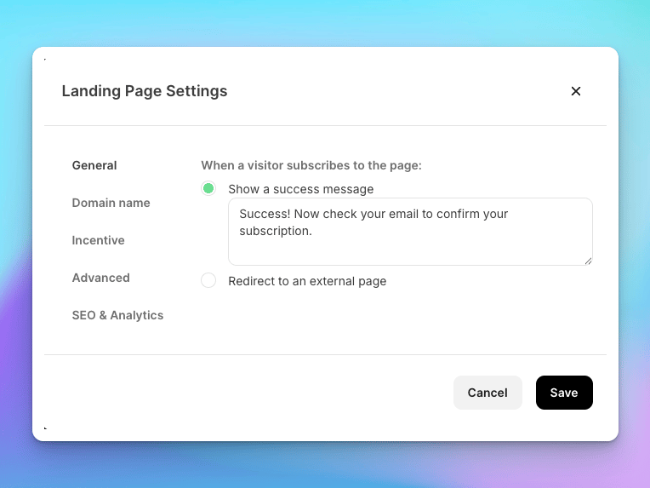Click the Landing Page Settings title
The image size is (650, 488).
point(145,91)
